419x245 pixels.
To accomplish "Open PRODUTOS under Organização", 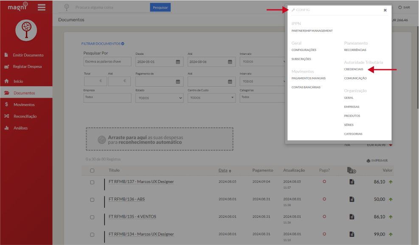I will (x=352, y=116).
